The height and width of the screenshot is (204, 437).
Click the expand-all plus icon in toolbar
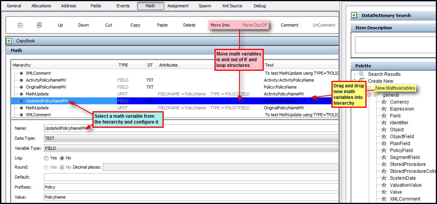pyautogui.click(x=39, y=25)
